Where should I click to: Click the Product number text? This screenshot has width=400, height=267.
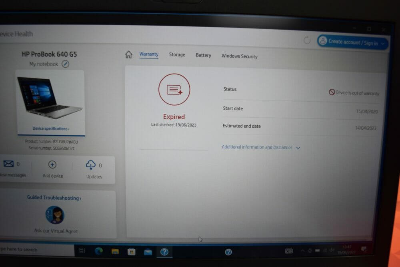pos(52,142)
